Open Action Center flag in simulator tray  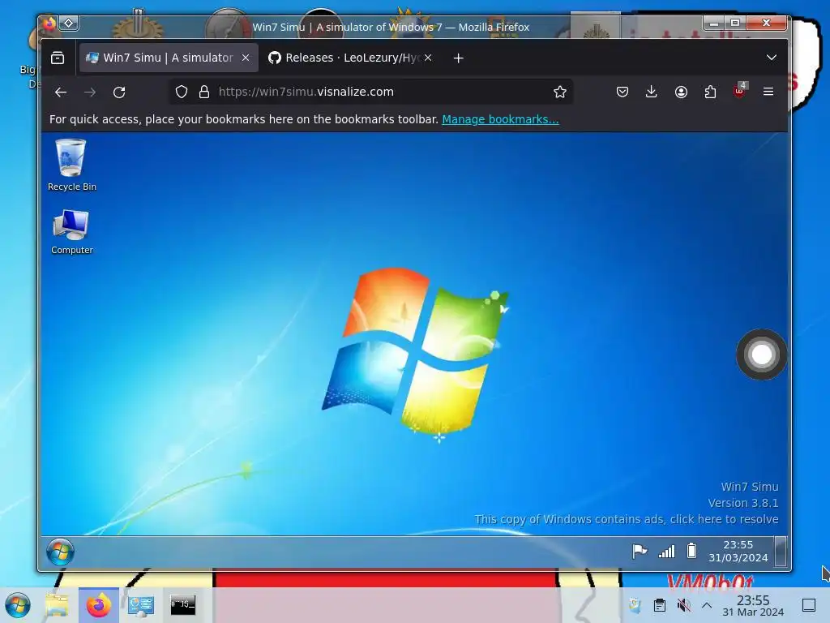(x=640, y=551)
